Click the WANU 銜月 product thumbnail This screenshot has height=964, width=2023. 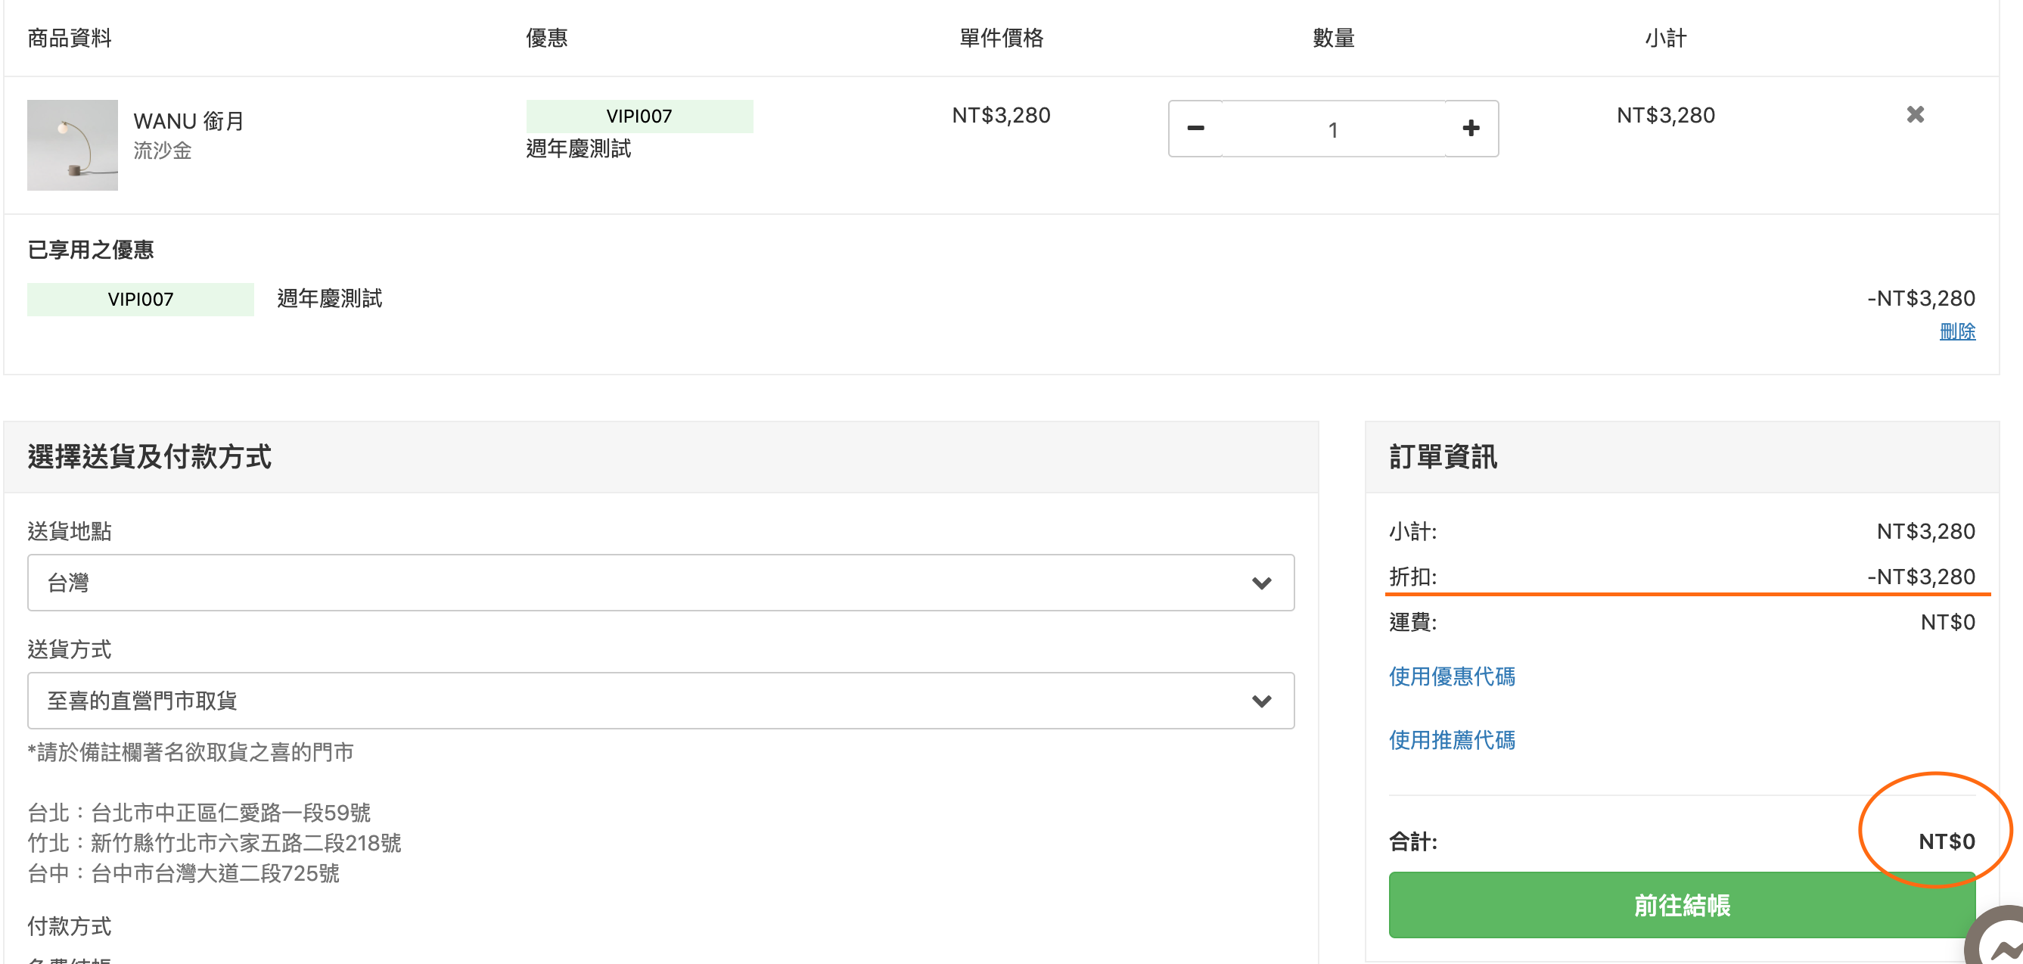pos(73,145)
